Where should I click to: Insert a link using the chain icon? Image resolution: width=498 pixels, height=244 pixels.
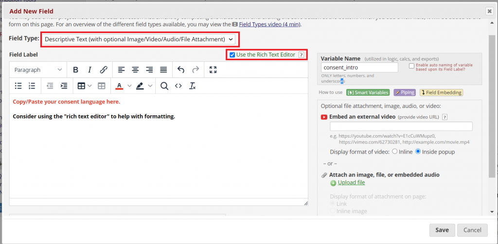(104, 70)
